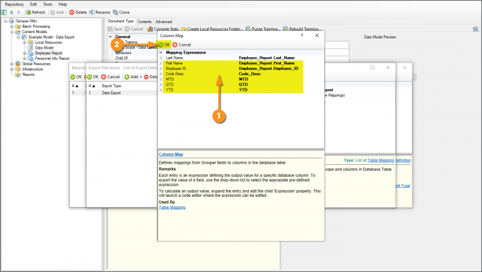Expand the YTD mapping entry
This screenshot has height=272, width=482.
point(161,90)
